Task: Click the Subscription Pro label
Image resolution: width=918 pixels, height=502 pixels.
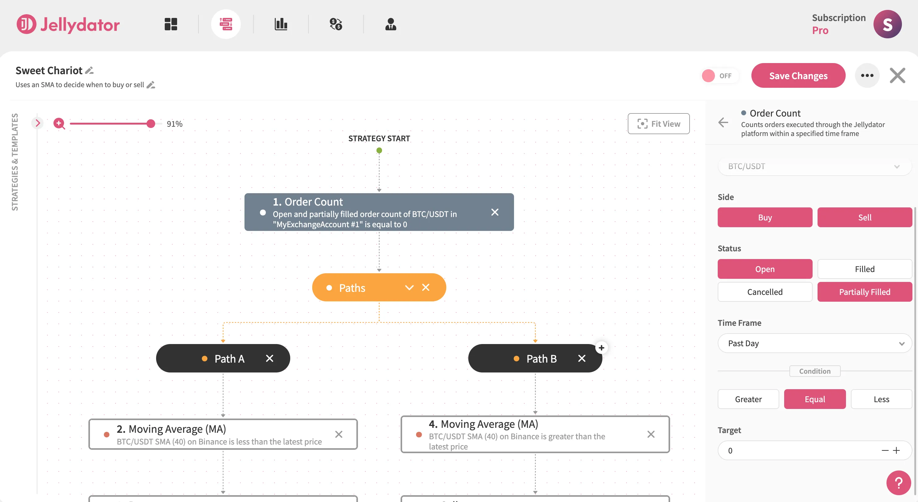Action: point(839,24)
